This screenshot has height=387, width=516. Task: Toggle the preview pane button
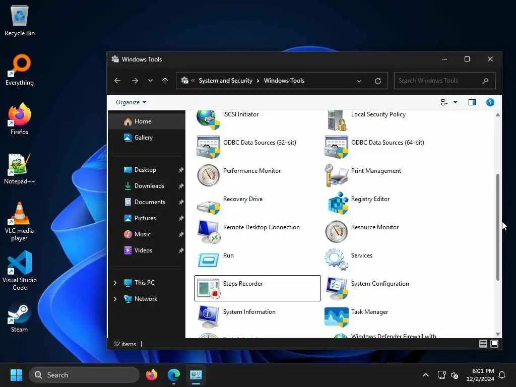pos(472,102)
